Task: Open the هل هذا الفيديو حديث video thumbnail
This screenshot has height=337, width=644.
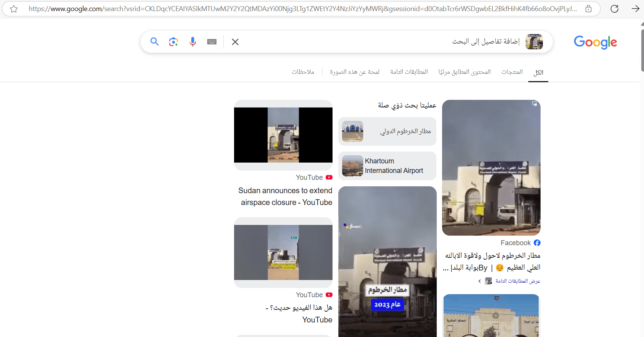Action: [x=283, y=252]
